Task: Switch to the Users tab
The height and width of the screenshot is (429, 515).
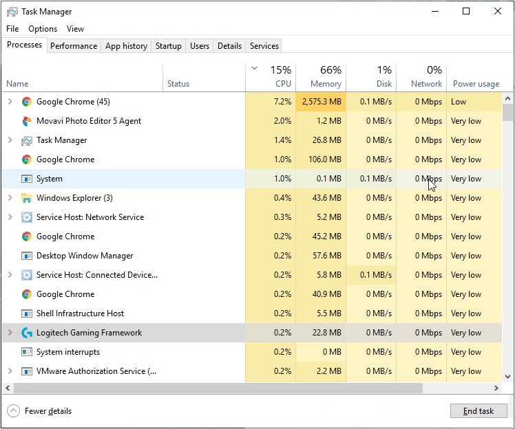Action: 200,46
